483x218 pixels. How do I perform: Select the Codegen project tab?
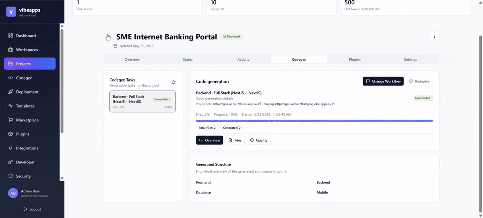click(x=299, y=59)
